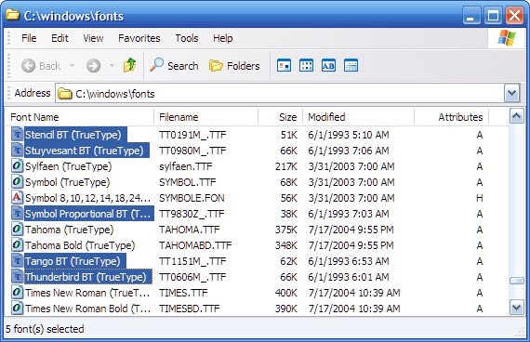
Task: Open the Favorites menu
Action: coord(139,38)
